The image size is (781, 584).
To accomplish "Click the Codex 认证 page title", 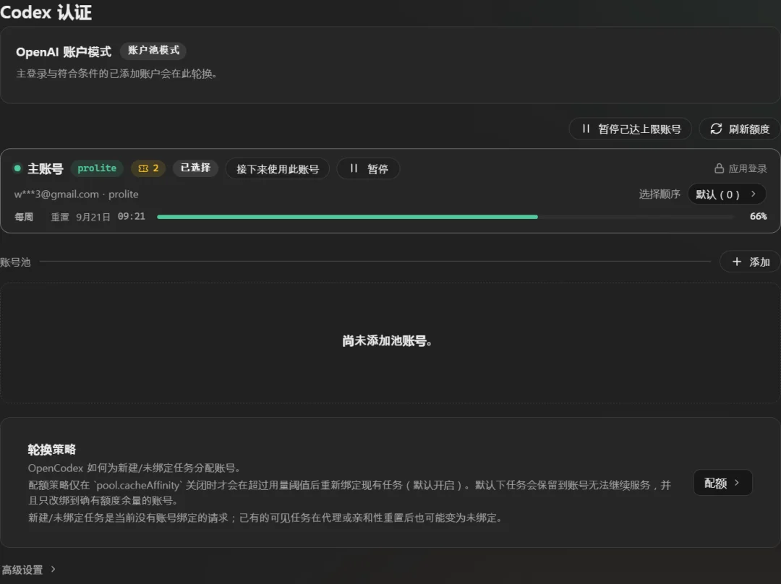I will (46, 12).
